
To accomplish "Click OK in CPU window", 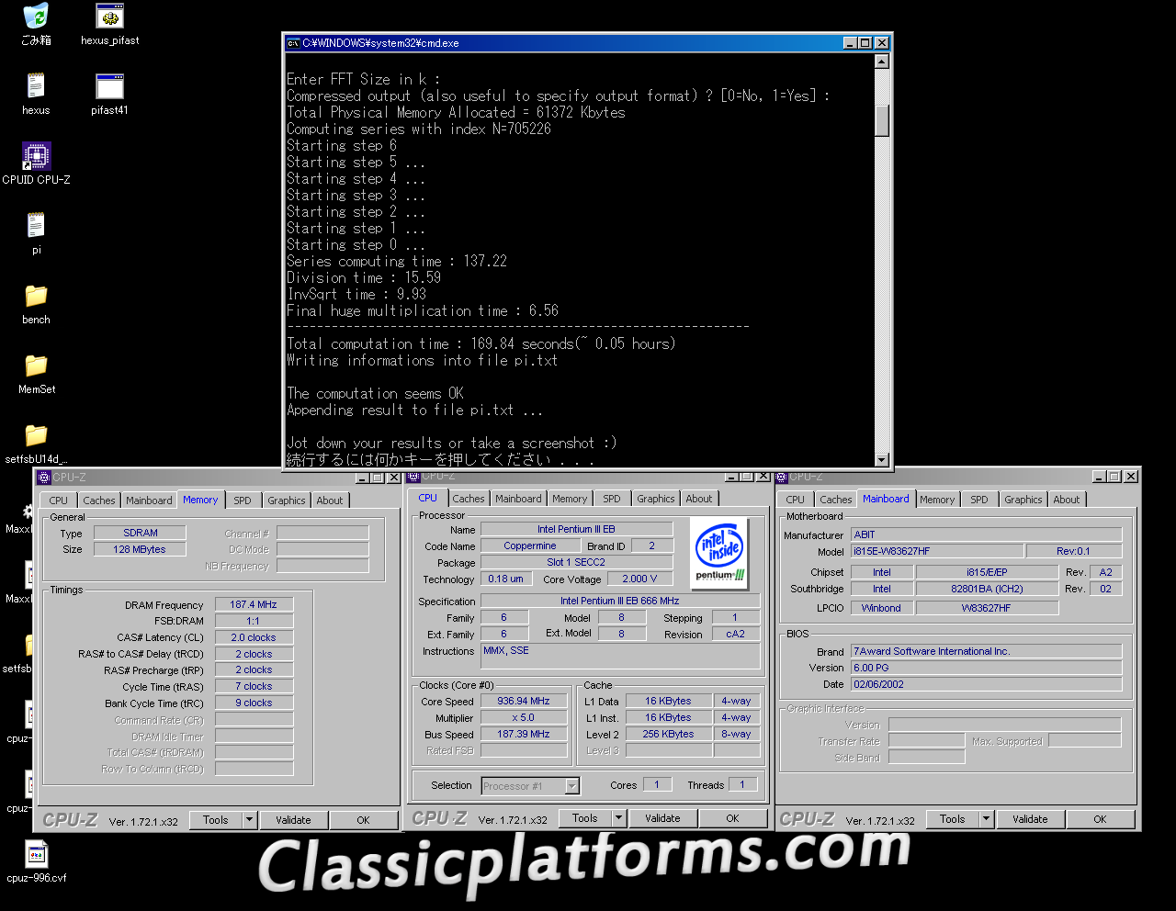I will coord(733,818).
